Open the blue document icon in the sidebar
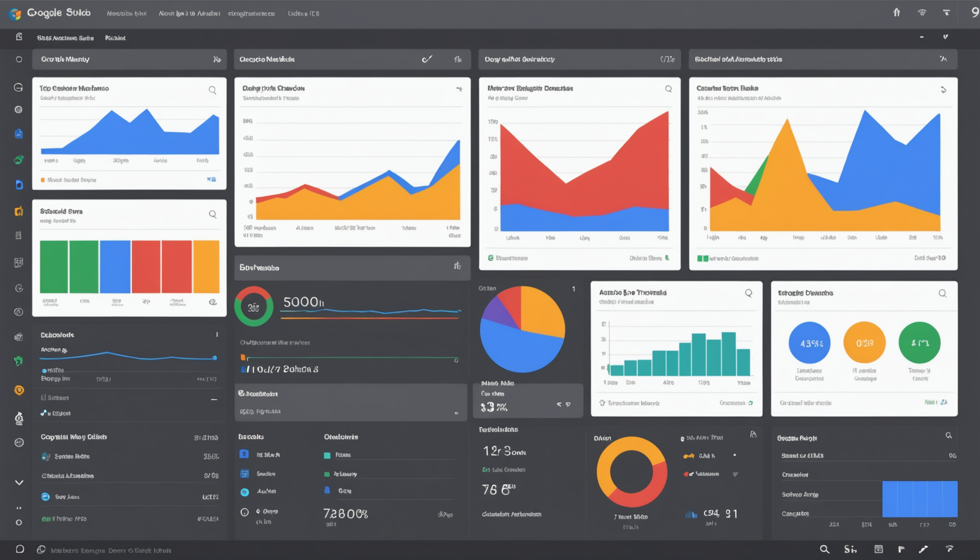The height and width of the screenshot is (560, 980). pyautogui.click(x=18, y=133)
